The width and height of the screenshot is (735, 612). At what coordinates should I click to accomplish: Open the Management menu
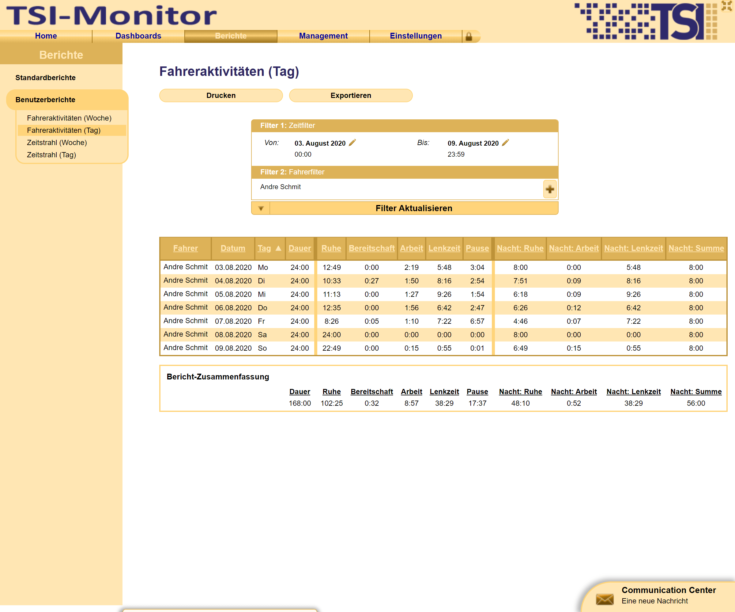click(323, 36)
